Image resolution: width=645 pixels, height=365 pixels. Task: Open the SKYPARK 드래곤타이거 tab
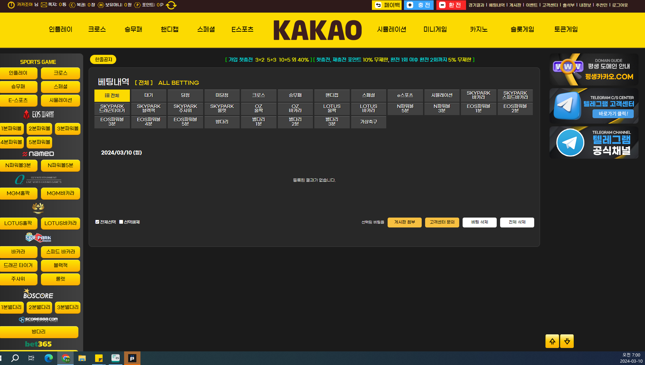point(112,109)
